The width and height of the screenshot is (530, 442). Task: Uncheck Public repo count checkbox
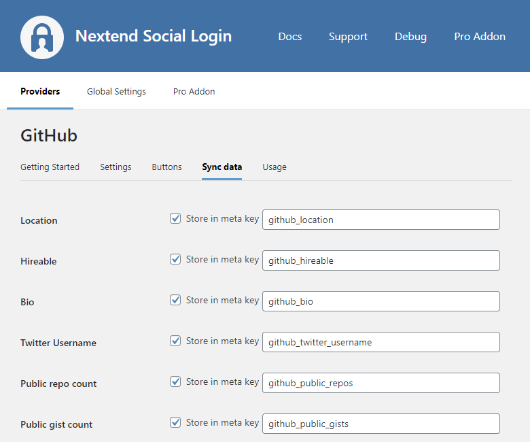(x=175, y=382)
